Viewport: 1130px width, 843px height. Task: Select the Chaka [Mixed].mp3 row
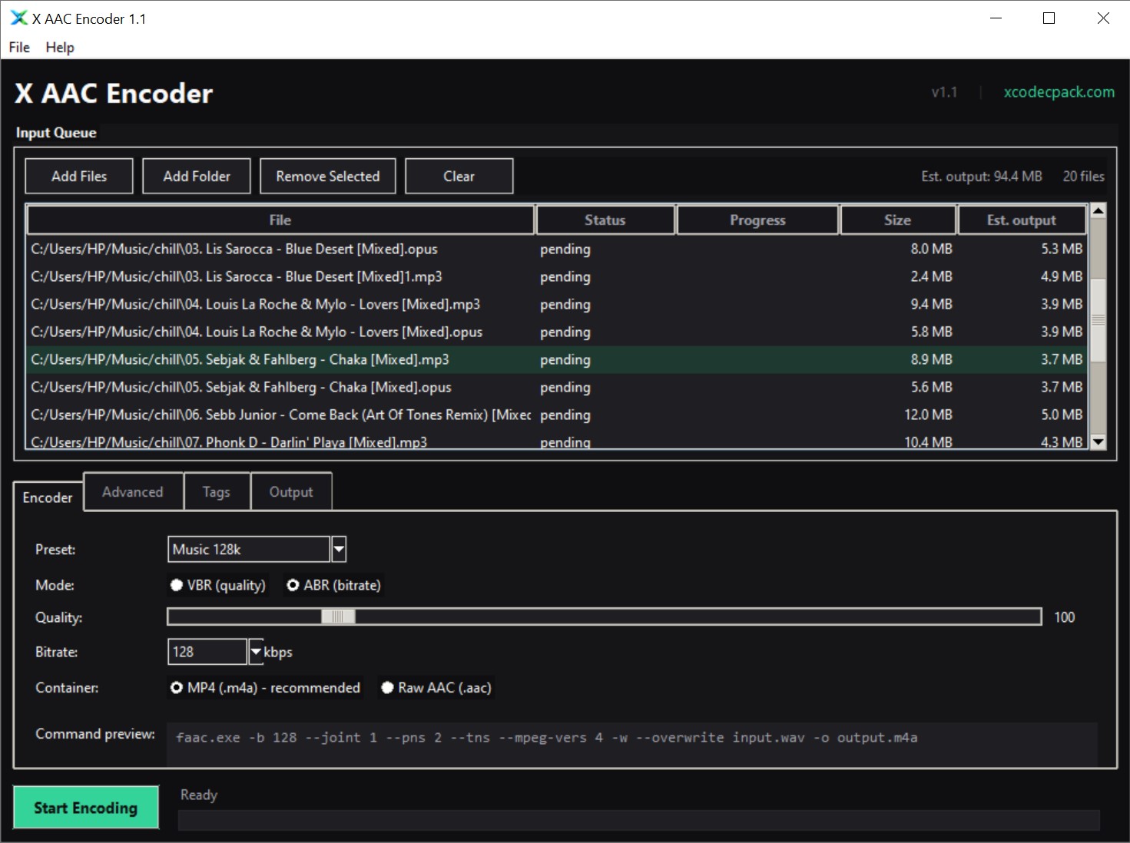[558, 359]
